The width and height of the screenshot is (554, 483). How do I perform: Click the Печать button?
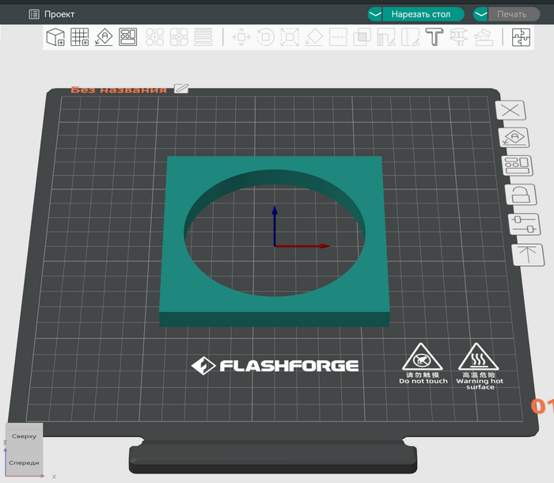(514, 14)
